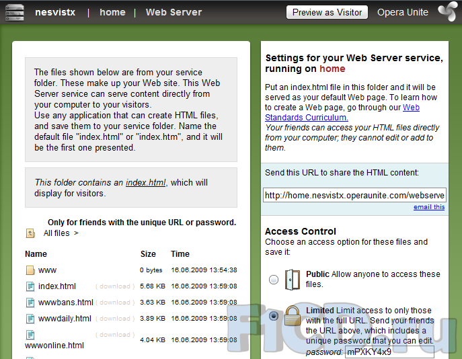Click the 16.06.2009 13:54:38 timestamp
Image resolution: width=462 pixels, height=359 pixels.
204,270
